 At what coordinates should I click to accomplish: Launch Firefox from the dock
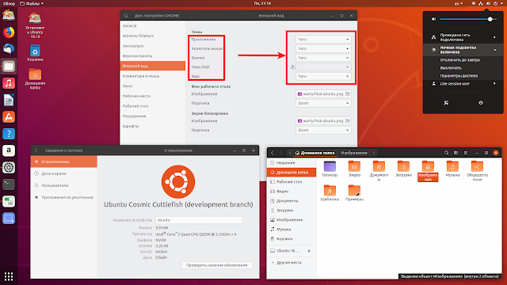(9, 32)
